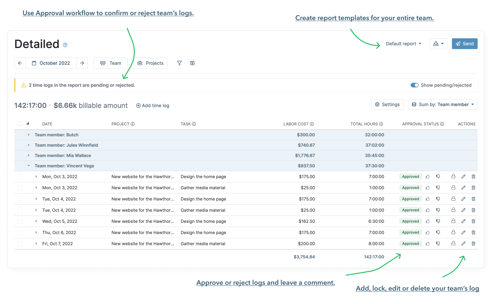
Task: Click the grand total labor cost $3,754.84
Action: tap(304, 257)
